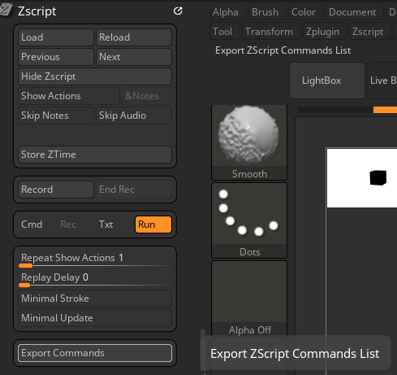Start recording with the Record button

[x=56, y=190]
